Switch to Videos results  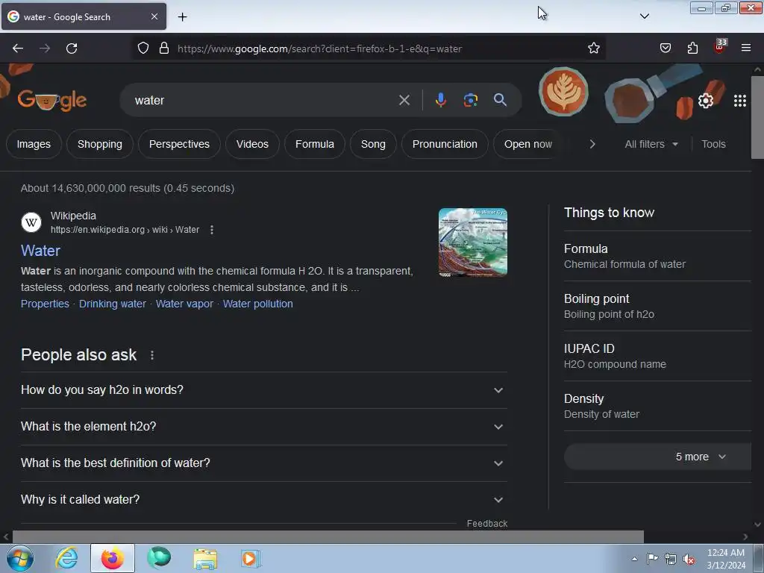coord(252,144)
